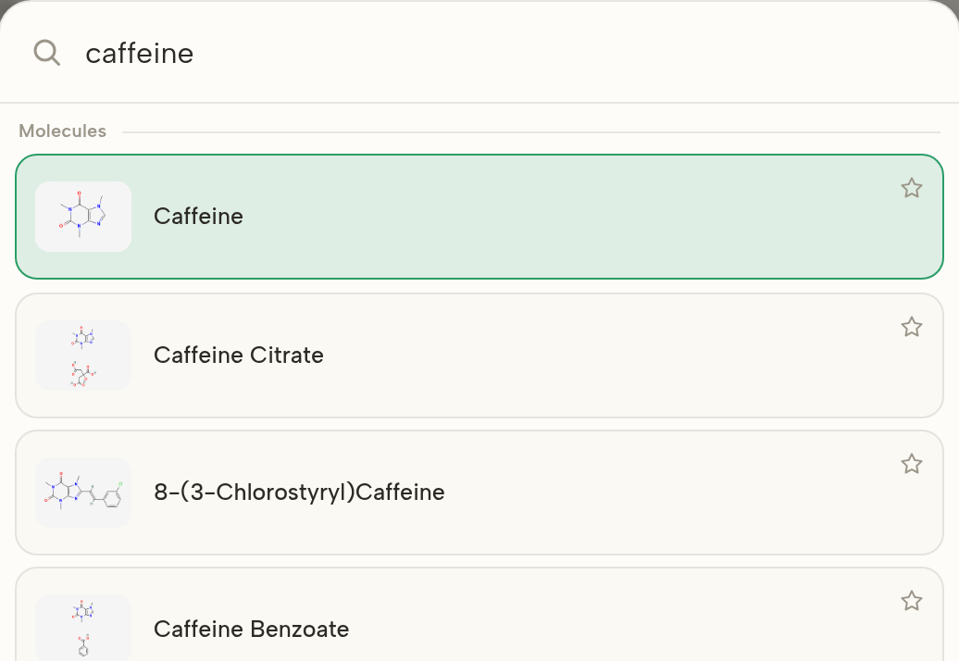Star the 8-(3-Chlorostyryl)Caffeine result
Image resolution: width=959 pixels, height=661 pixels.
[x=911, y=464]
